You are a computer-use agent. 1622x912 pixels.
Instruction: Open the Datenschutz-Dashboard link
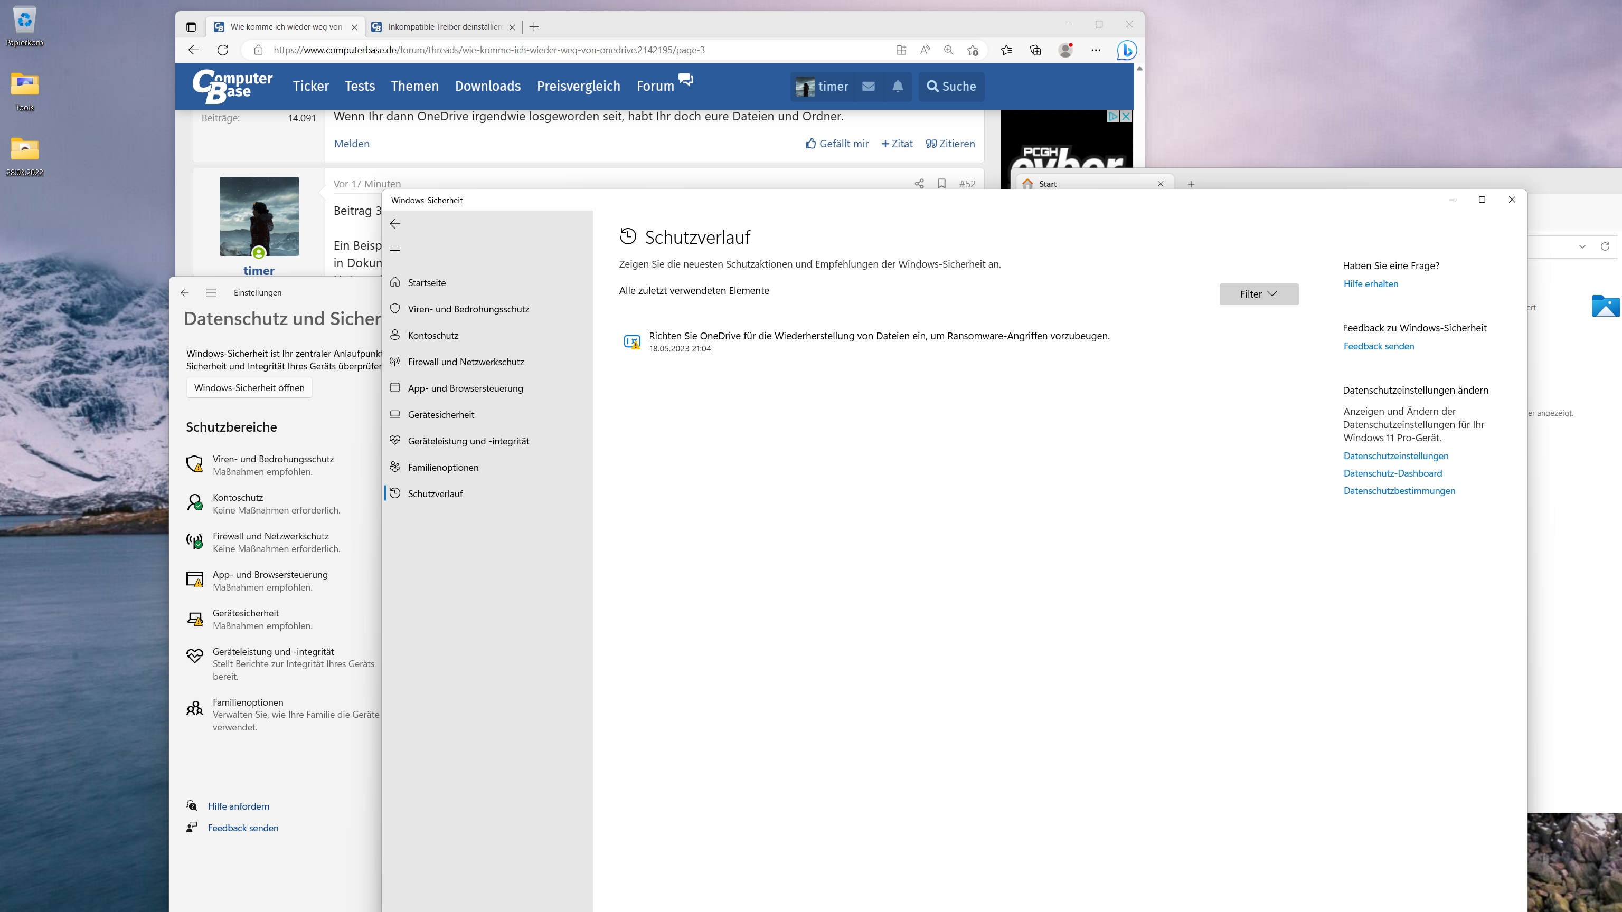click(1392, 473)
